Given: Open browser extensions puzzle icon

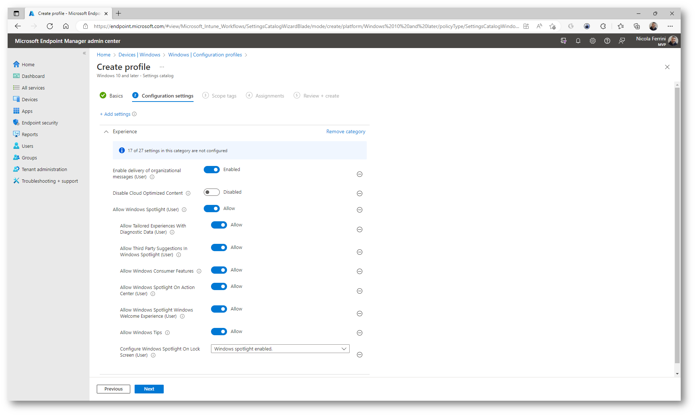Looking at the screenshot, I should tap(603, 26).
